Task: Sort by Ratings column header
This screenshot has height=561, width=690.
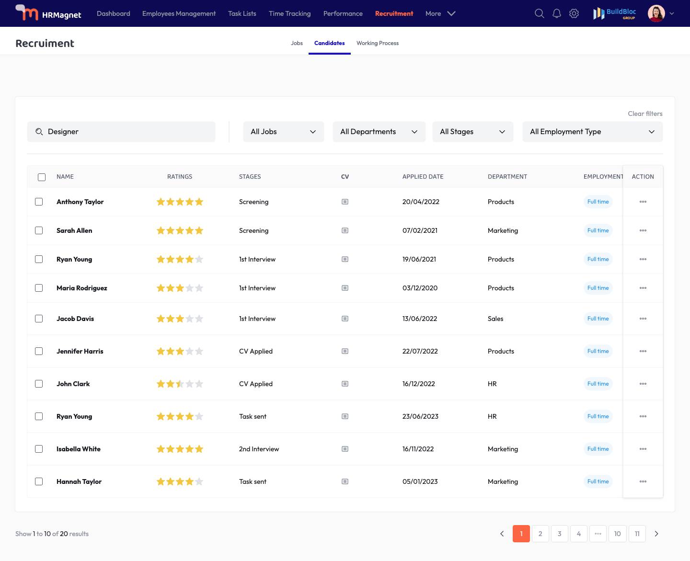Action: (x=180, y=177)
